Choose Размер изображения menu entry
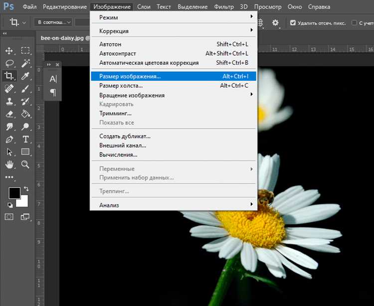 [x=174, y=76]
